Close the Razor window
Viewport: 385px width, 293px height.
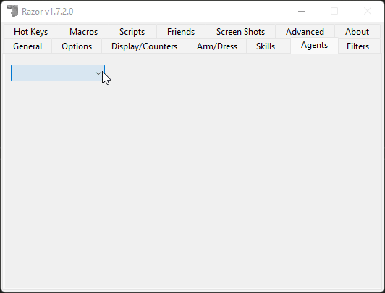(x=368, y=11)
